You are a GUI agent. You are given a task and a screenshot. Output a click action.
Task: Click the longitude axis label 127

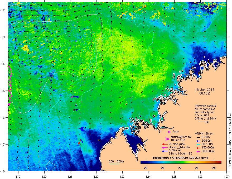click(226, 176)
